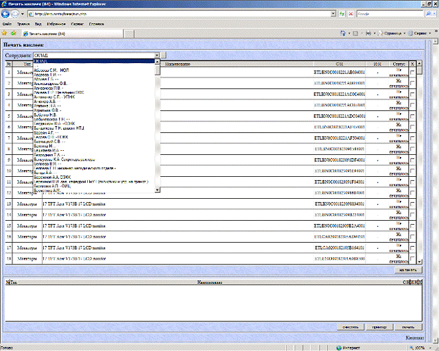Collapse the Сотрудник dropdown using its arrow

click(158, 55)
